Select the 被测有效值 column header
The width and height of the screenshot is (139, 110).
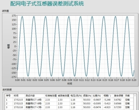click(x=64, y=96)
